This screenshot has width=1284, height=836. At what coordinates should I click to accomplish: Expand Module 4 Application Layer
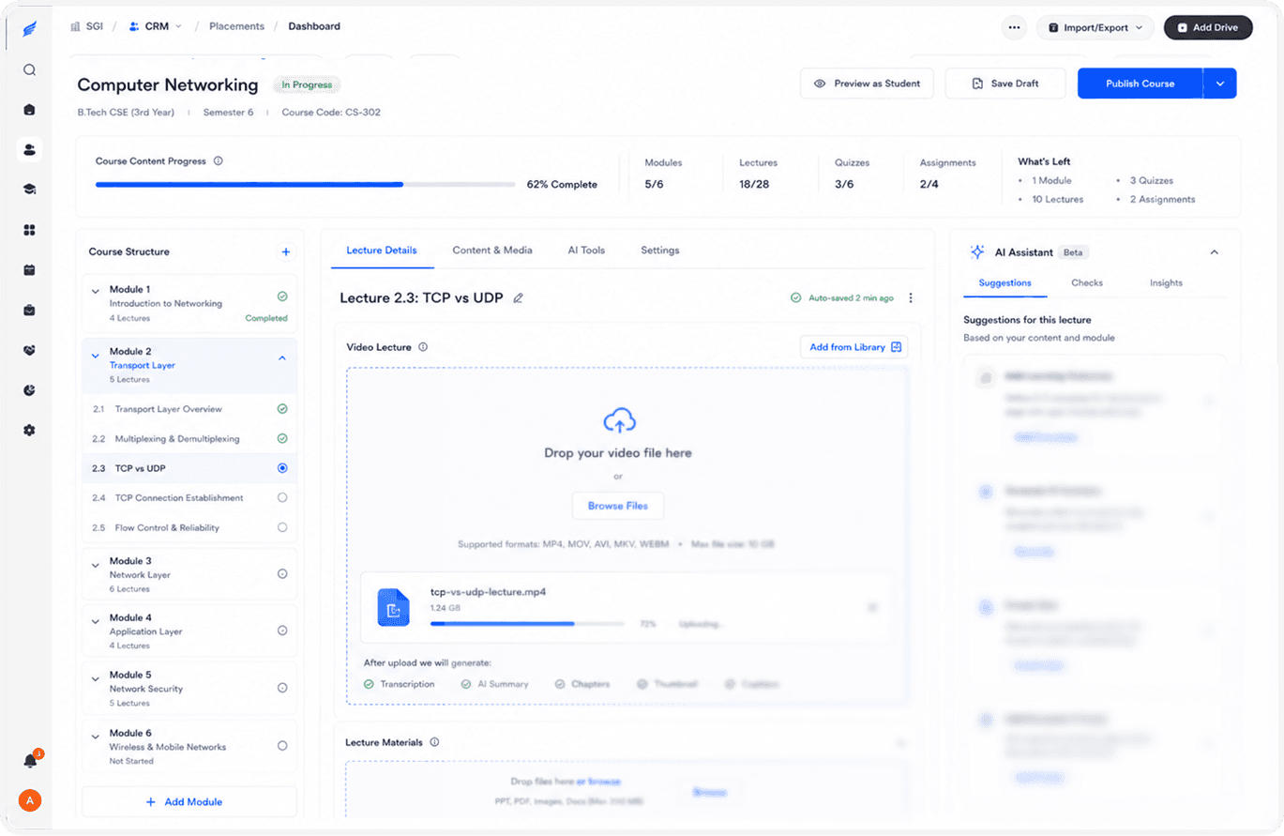pyautogui.click(x=96, y=620)
